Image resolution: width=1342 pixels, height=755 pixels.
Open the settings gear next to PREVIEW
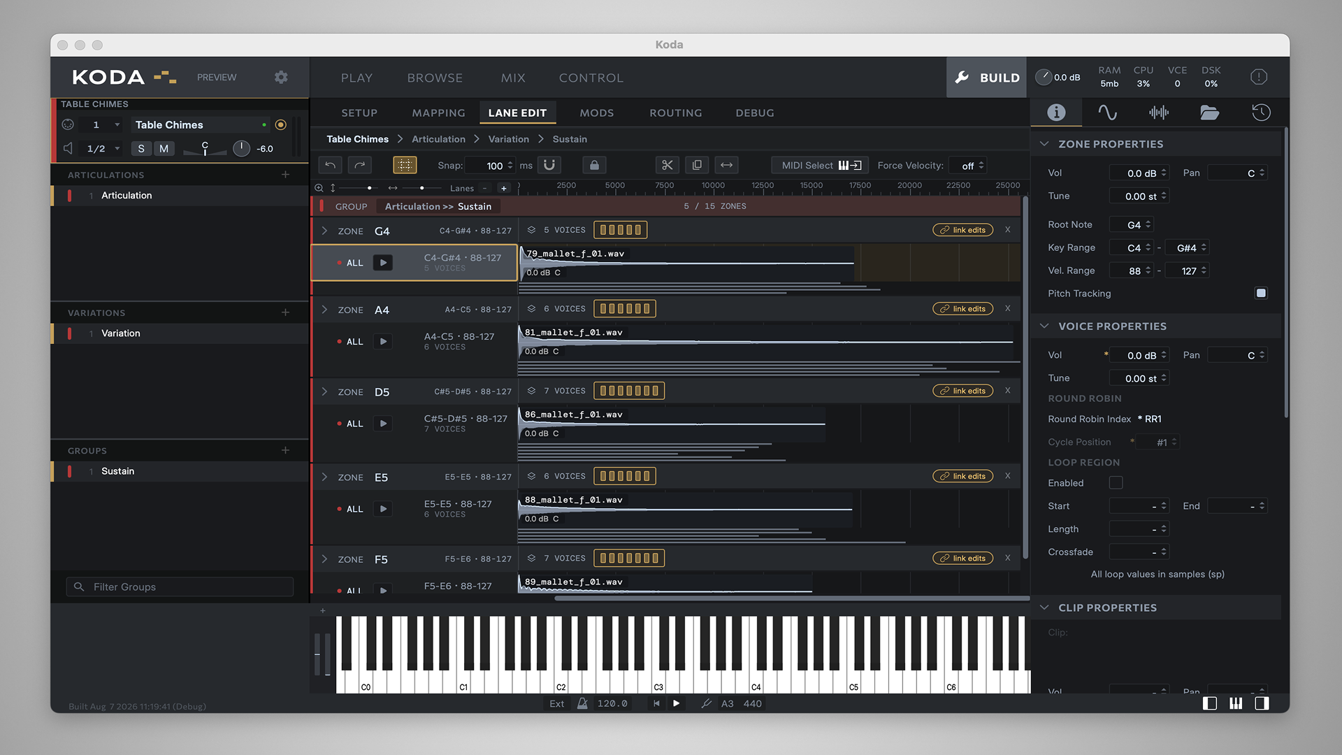281,77
